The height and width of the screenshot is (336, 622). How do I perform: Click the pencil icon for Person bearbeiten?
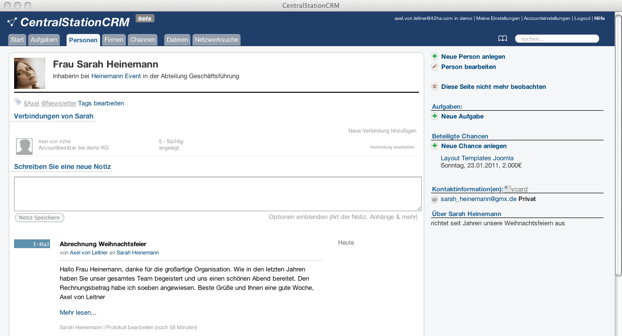(x=434, y=67)
